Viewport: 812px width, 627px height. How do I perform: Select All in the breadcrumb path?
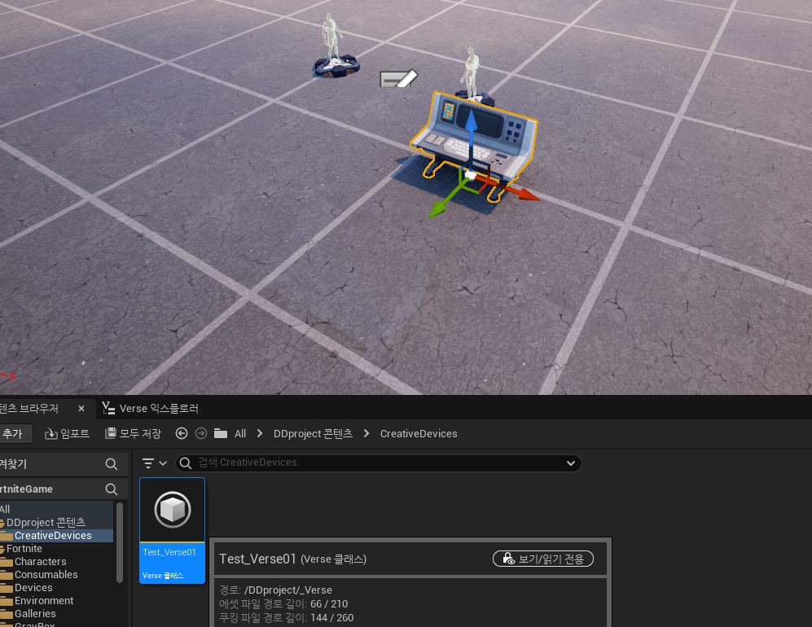coord(240,434)
